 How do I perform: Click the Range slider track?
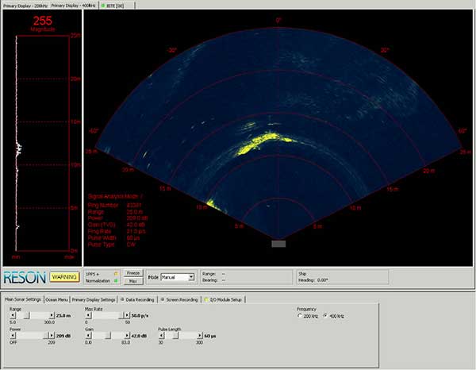click(40, 315)
